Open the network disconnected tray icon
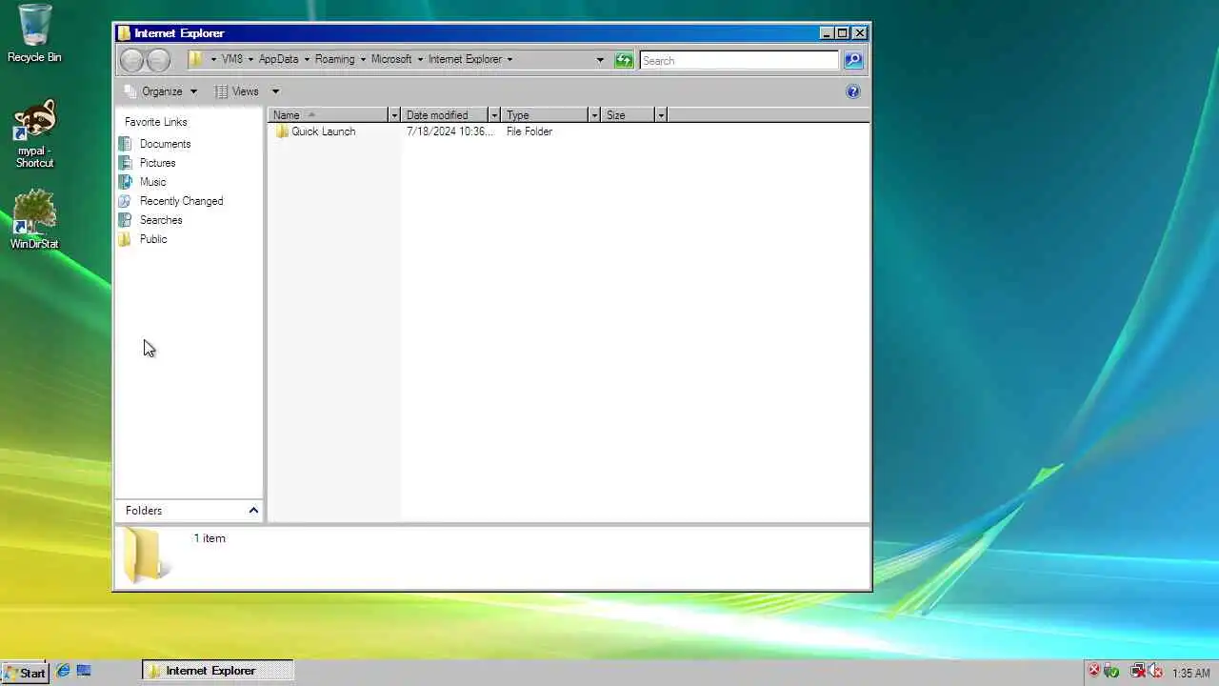This screenshot has width=1219, height=686. pos(1137,672)
